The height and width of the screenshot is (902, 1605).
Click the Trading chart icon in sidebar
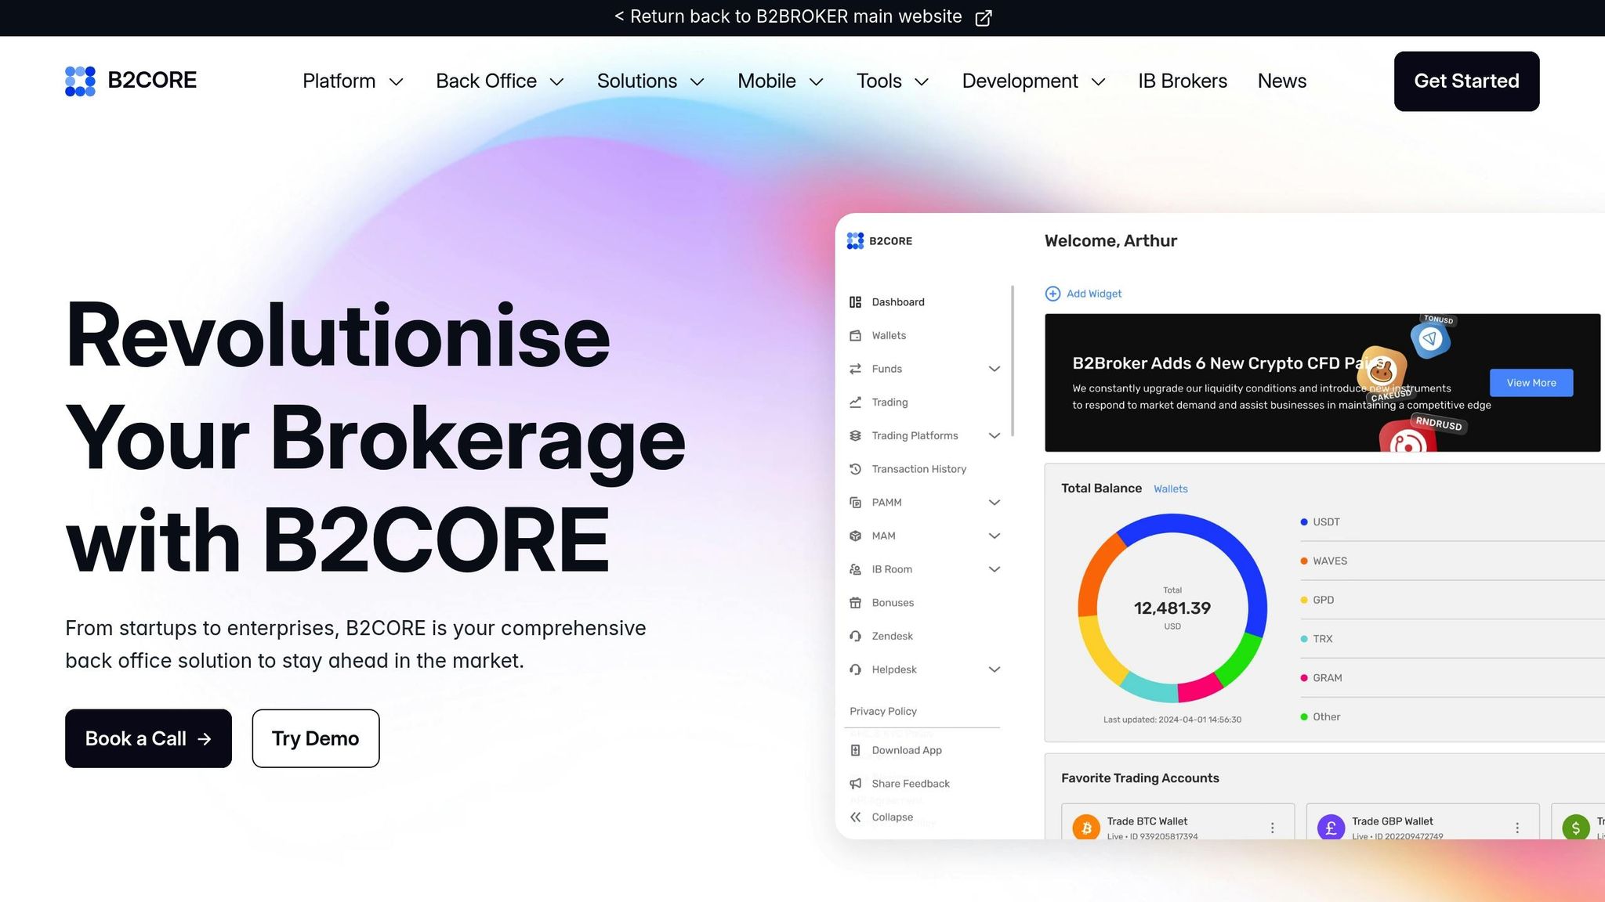tap(855, 402)
